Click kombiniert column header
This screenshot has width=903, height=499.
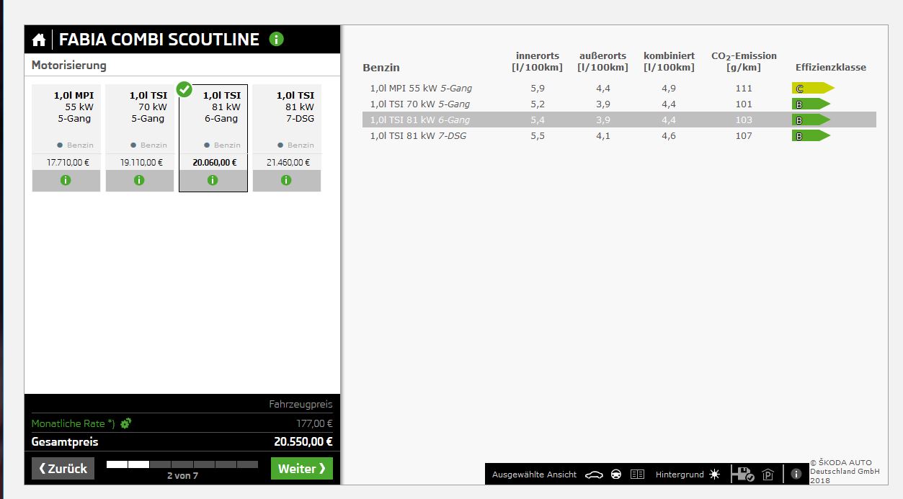point(670,62)
